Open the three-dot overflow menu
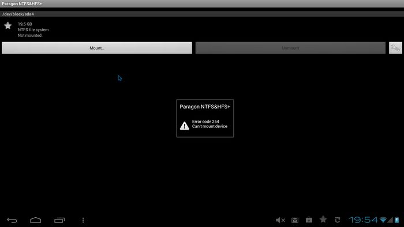The image size is (404, 227). (x=83, y=220)
